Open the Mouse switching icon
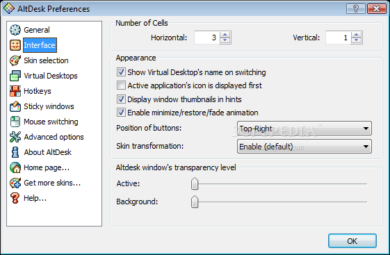 (x=15, y=122)
